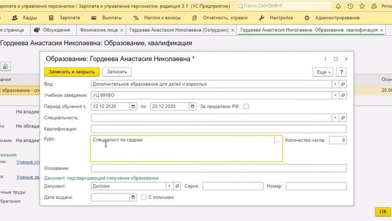
Task: Open favorites star icon
Action: click(362, 6)
